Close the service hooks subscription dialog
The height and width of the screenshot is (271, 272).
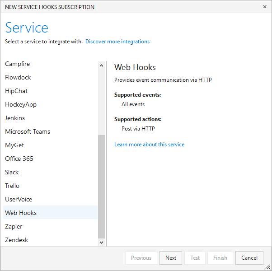tap(264, 7)
